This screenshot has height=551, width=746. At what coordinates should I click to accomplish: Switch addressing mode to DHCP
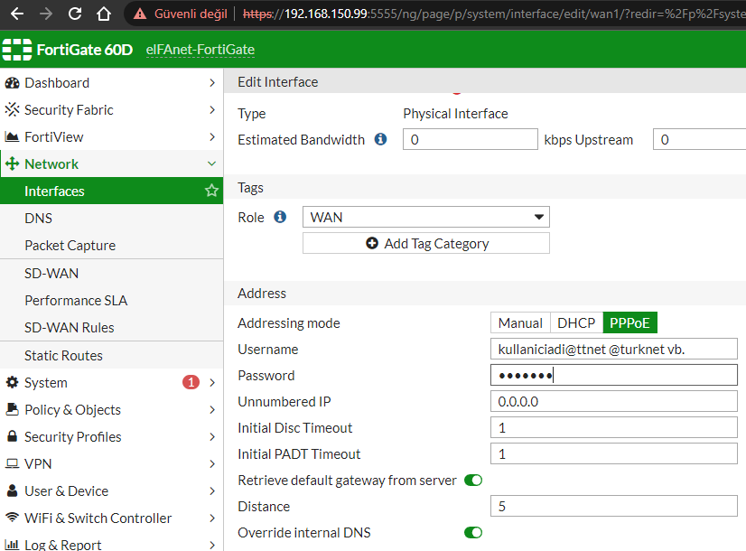[x=575, y=323]
